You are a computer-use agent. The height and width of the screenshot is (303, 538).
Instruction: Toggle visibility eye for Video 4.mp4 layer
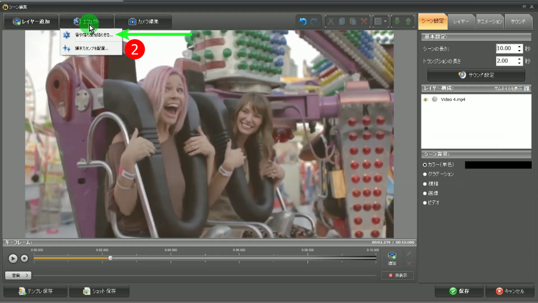tap(426, 100)
